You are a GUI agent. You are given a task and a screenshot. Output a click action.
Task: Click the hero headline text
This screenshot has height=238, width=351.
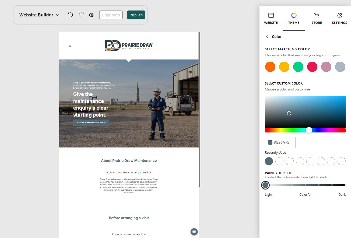click(91, 105)
